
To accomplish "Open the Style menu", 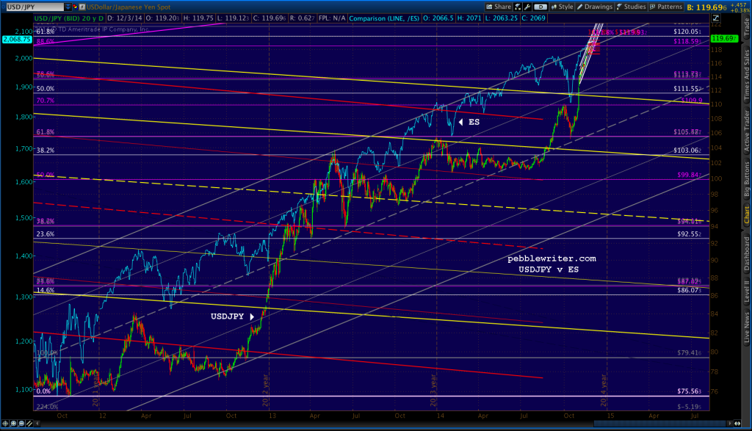I will coord(562,7).
